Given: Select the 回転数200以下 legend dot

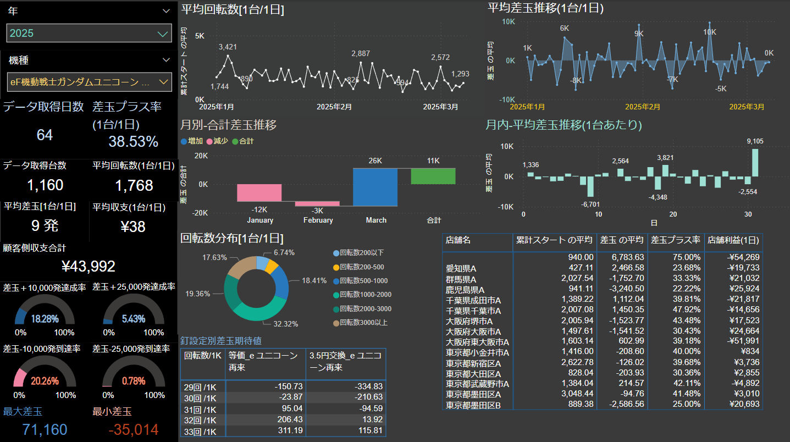Looking at the screenshot, I should pos(336,253).
